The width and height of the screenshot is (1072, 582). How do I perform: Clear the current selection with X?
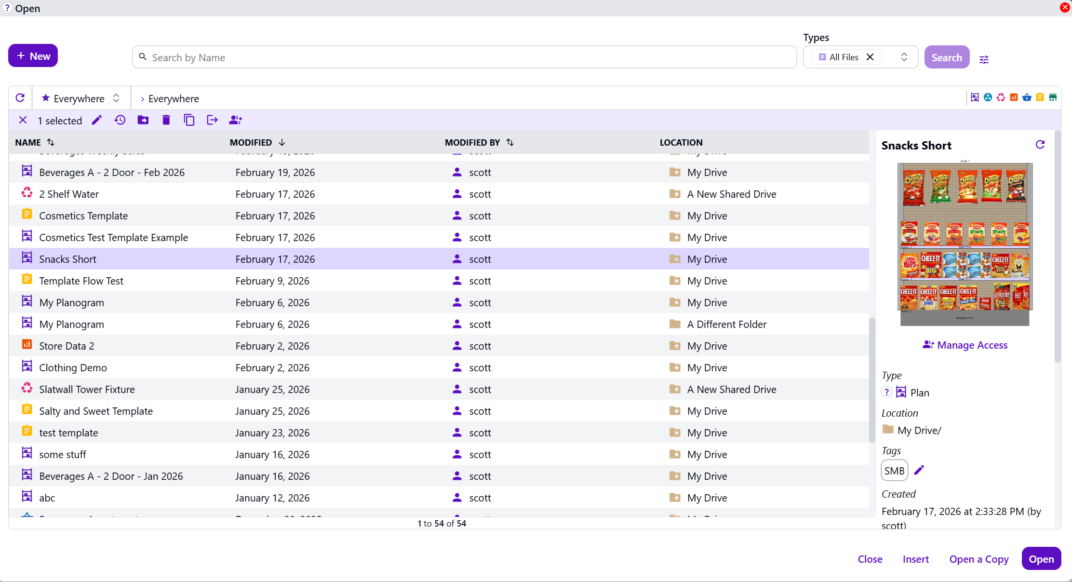pos(23,120)
